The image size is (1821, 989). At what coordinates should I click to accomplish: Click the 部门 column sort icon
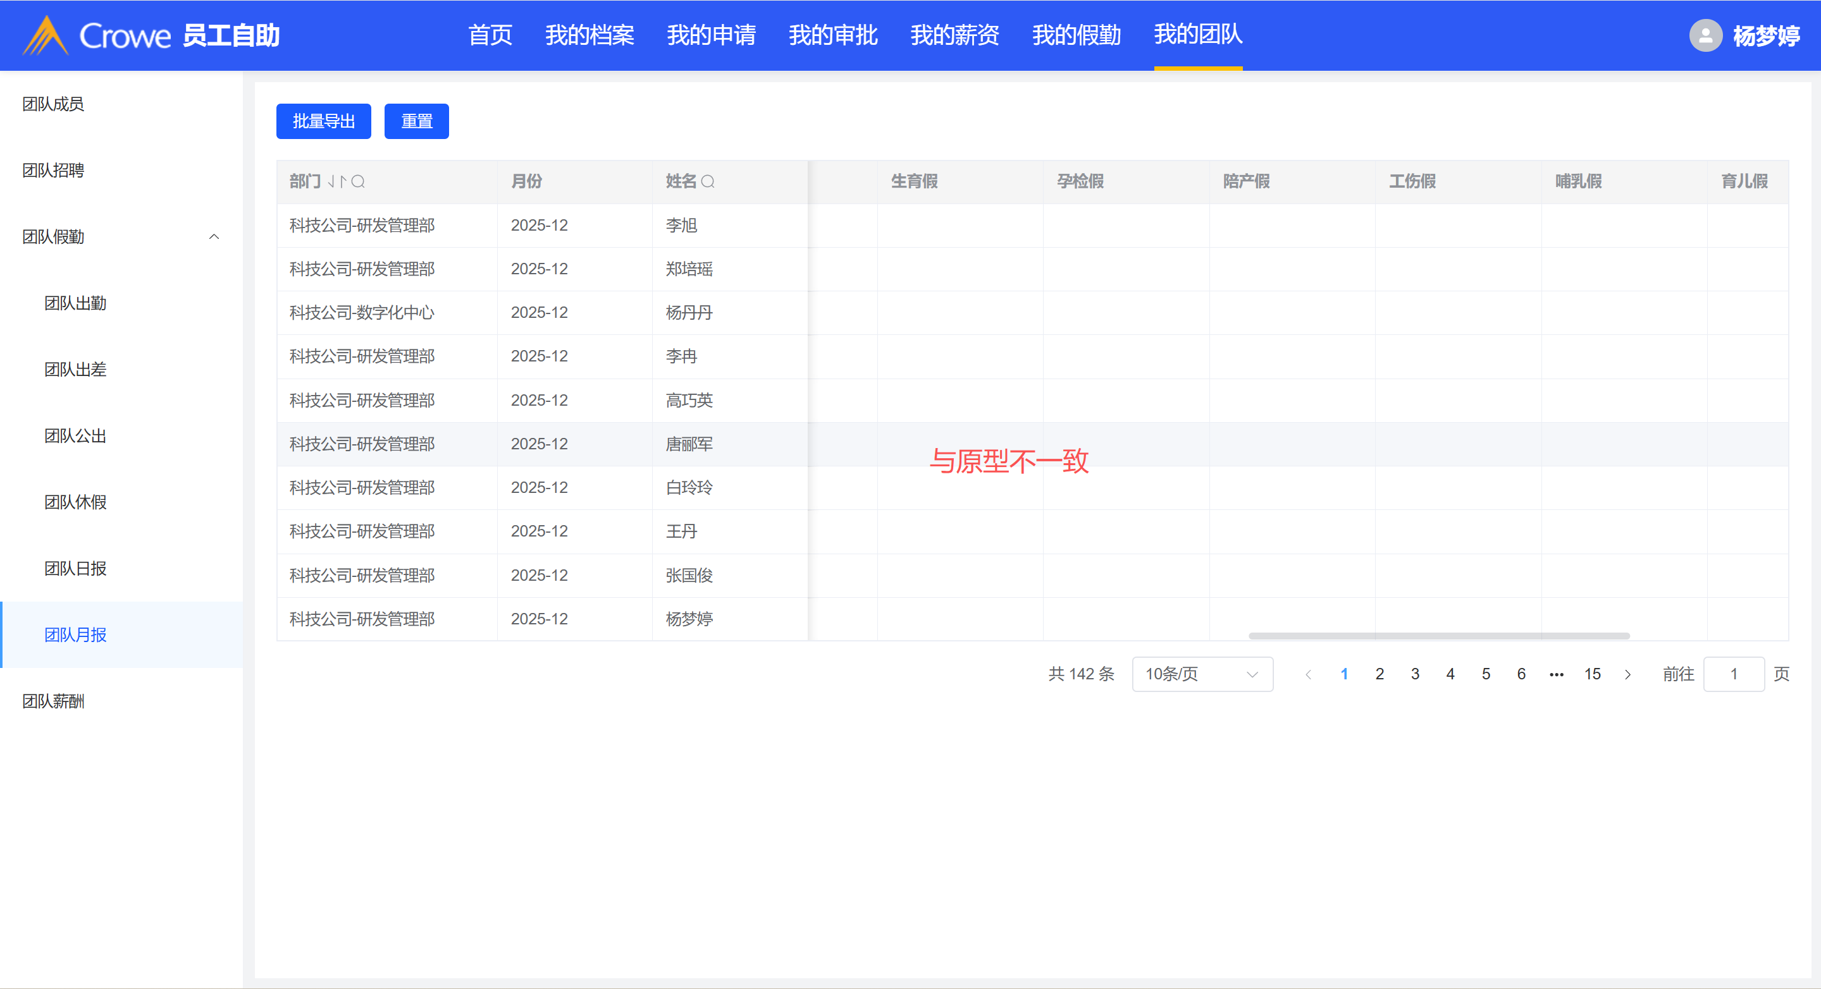(x=336, y=181)
